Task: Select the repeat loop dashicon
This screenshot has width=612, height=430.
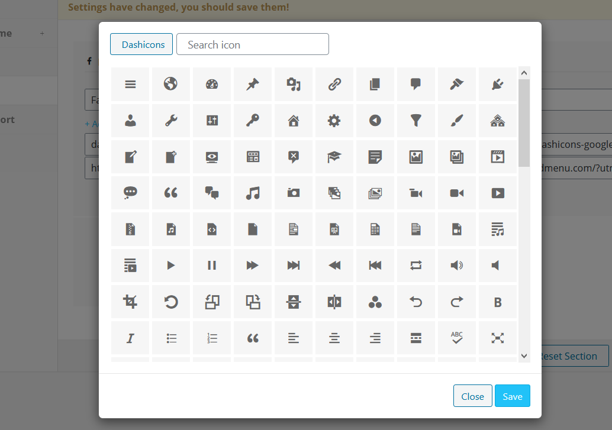Action: (416, 266)
